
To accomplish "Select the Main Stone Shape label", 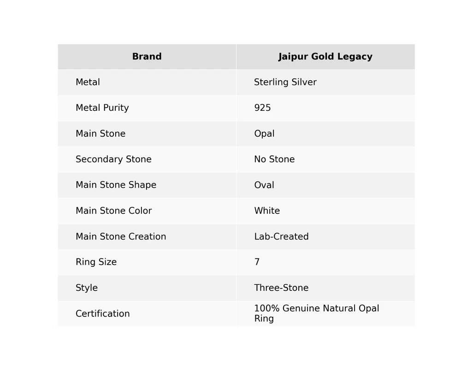I will [116, 185].
